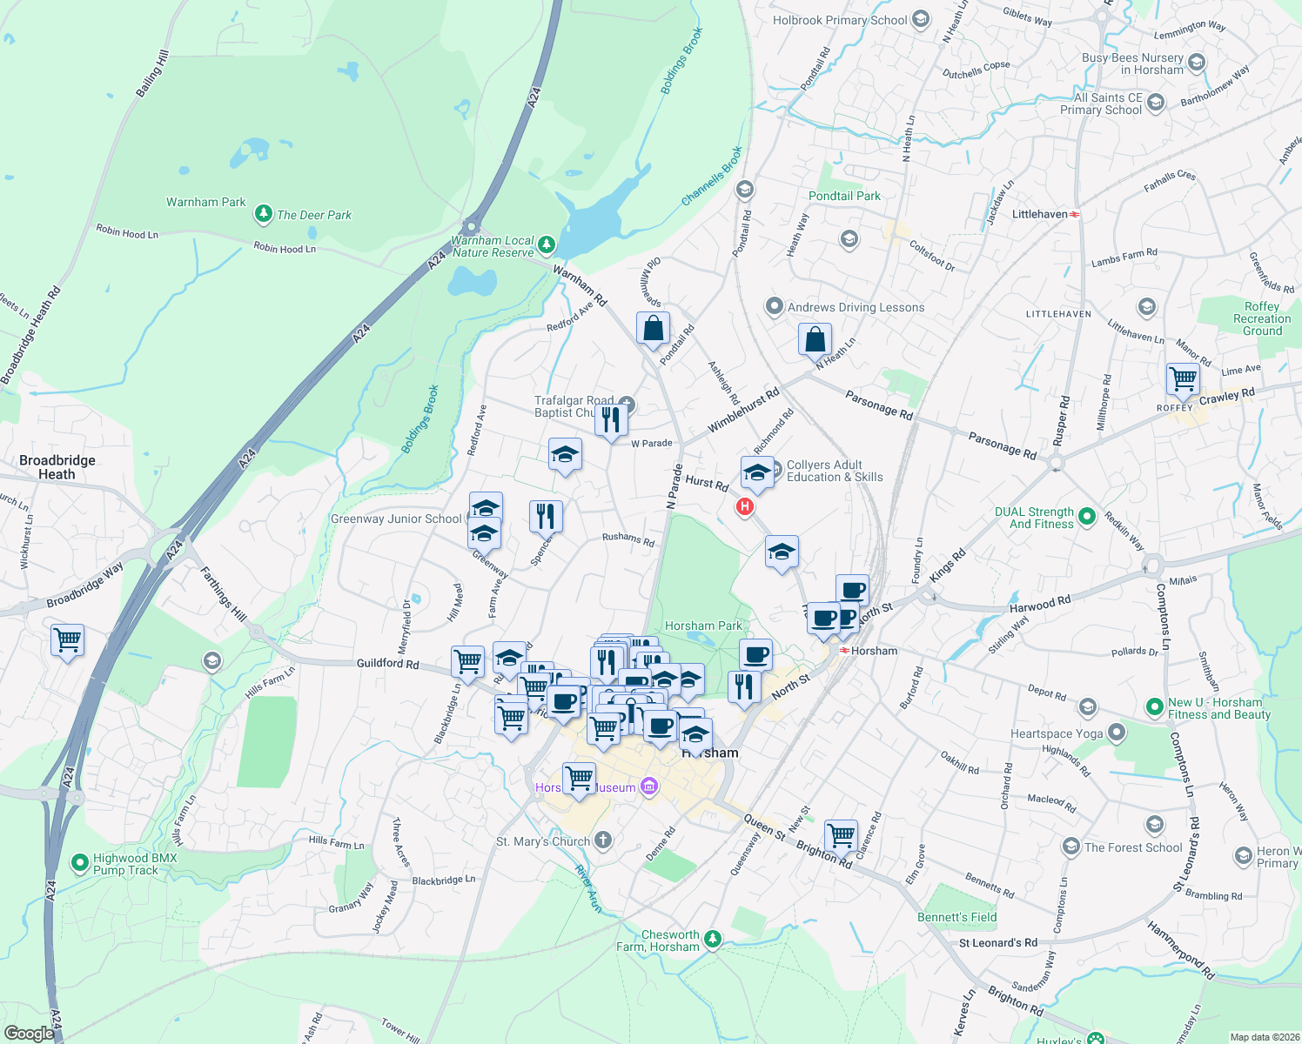The width and height of the screenshot is (1302, 1044).
Task: Open the cross marker at St. Mary's Church
Action: [602, 840]
